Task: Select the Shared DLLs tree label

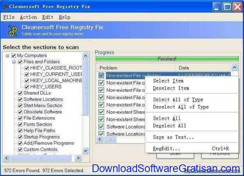Action: tap(37, 93)
